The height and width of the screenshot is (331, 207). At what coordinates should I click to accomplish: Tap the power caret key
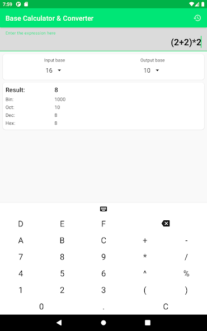[x=145, y=273]
